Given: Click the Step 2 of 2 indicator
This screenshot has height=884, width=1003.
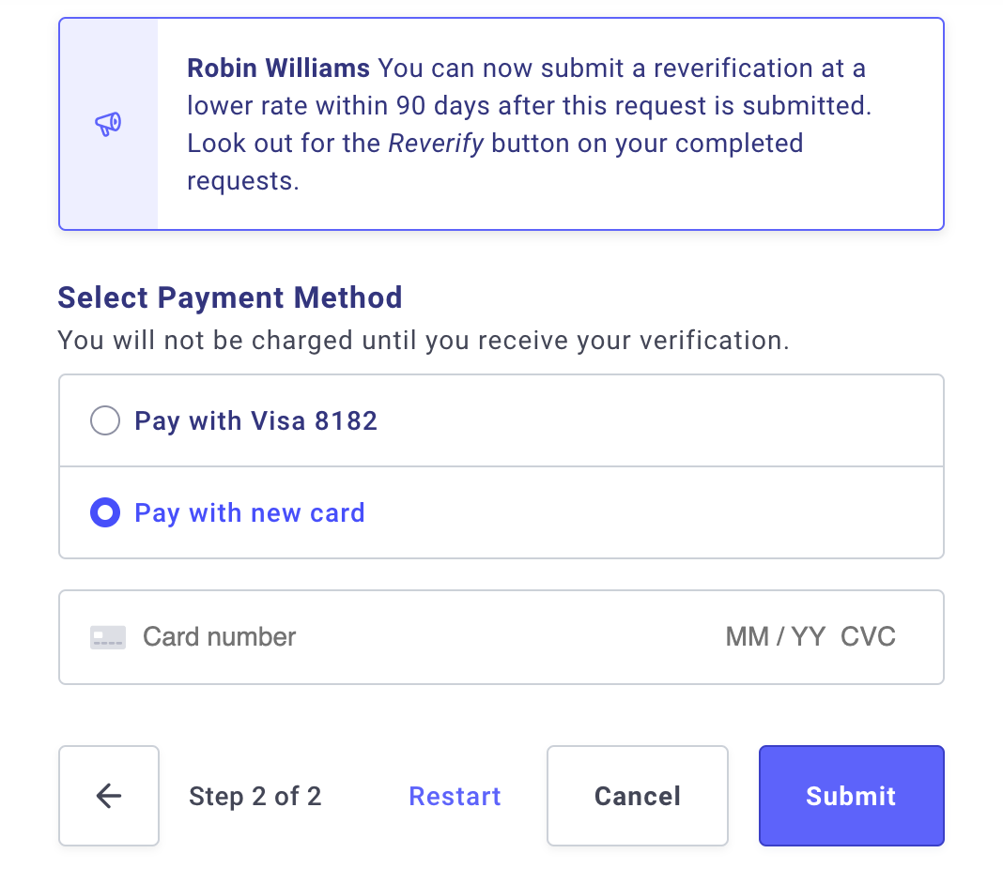Looking at the screenshot, I should (x=255, y=797).
